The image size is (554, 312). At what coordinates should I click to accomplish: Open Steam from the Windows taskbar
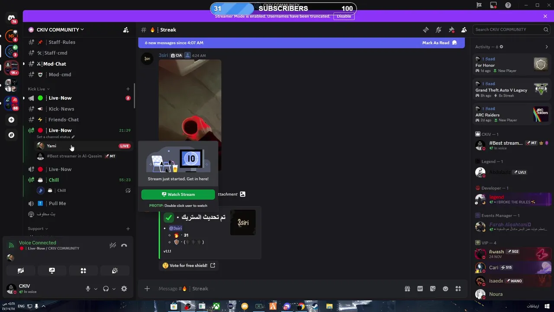[315, 306]
